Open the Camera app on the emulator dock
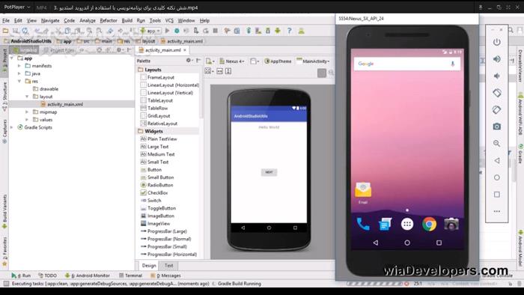 pos(451,224)
